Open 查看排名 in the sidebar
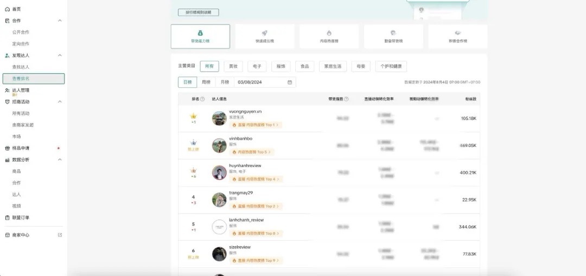The image size is (586, 276). coord(34,79)
